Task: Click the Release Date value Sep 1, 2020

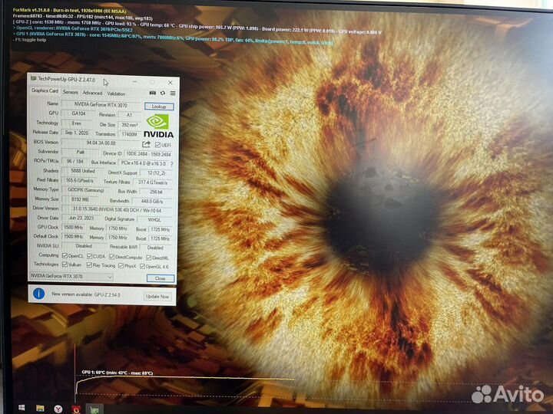Action: pyautogui.click(x=77, y=133)
